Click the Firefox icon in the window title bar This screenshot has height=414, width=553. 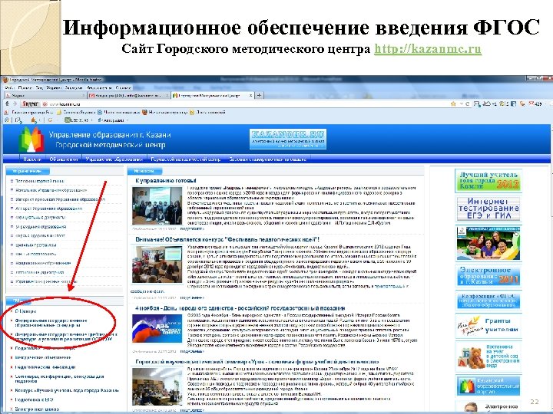tap(5, 80)
